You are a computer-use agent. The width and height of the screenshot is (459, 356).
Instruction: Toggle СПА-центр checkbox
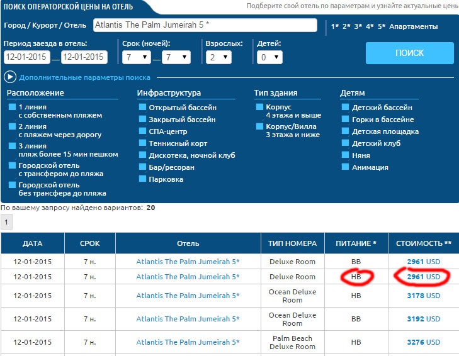coord(142,131)
